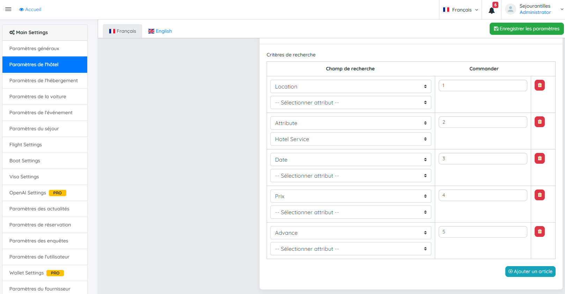Click the order field containing 3
The height and width of the screenshot is (294, 565).
pos(483,159)
